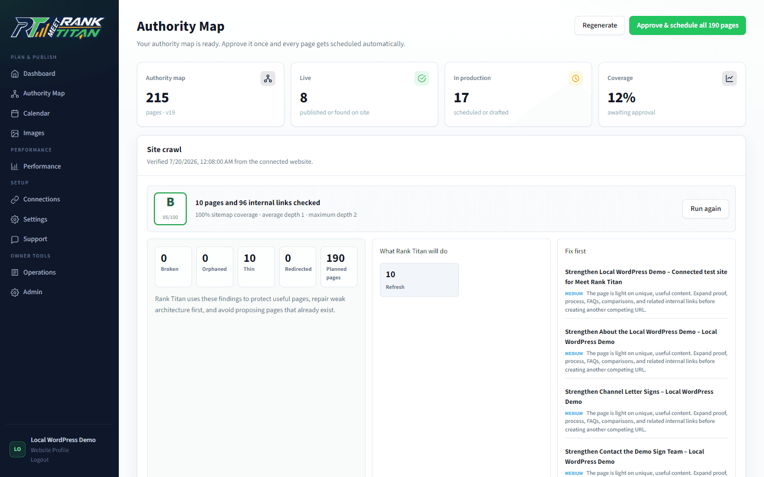Click 'Strengthen Local WordPress Demo – Connected test site' item

[x=646, y=277]
